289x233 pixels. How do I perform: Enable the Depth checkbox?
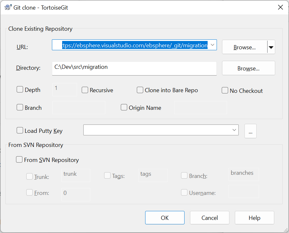coord(20,89)
